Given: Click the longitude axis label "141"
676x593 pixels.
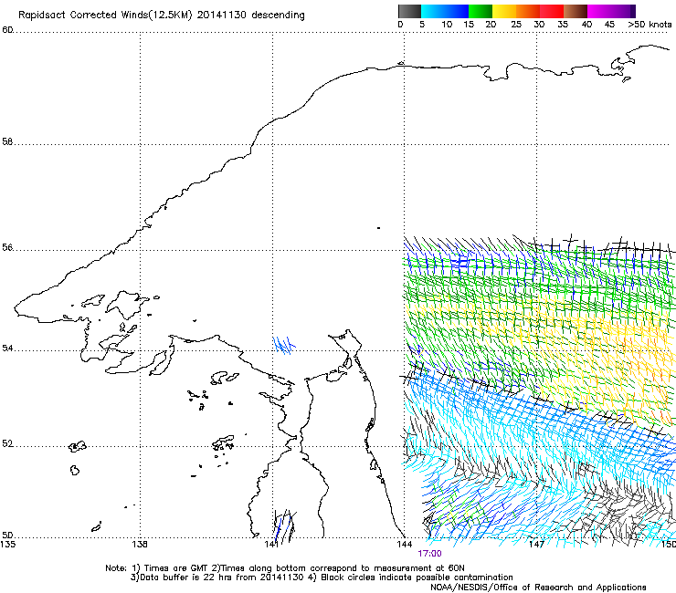Looking at the screenshot, I should pos(272,544).
